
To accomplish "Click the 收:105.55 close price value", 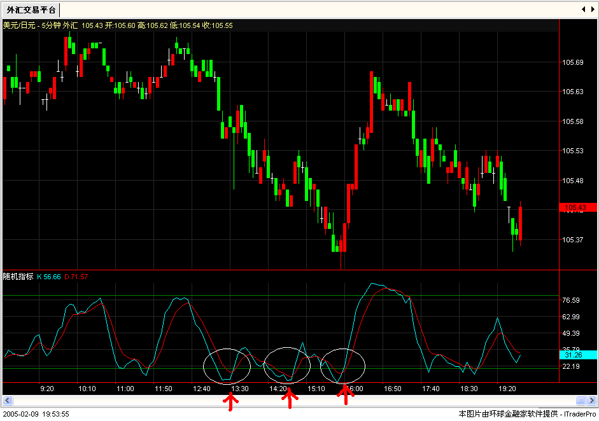I will 218,25.
